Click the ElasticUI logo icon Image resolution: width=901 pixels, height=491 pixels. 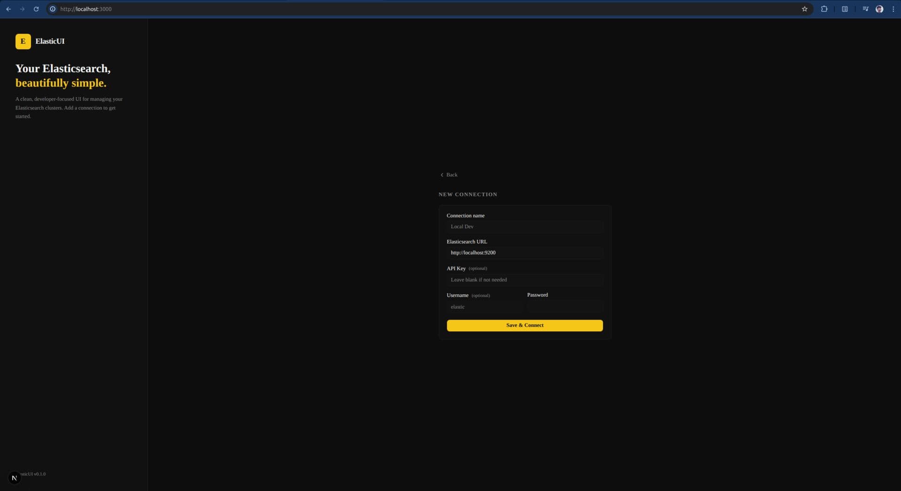click(x=23, y=41)
